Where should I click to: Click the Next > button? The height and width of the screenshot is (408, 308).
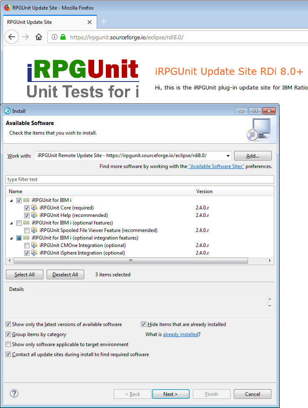point(171,394)
